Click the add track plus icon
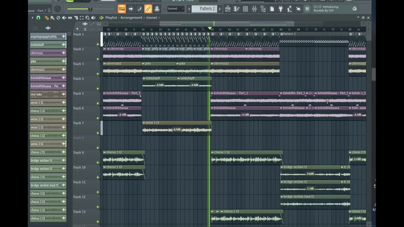The image size is (404, 227). point(77,29)
